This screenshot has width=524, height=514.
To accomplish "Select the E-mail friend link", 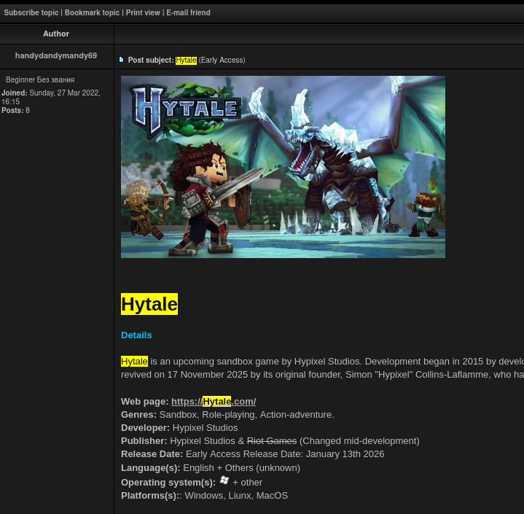I will [x=189, y=12].
